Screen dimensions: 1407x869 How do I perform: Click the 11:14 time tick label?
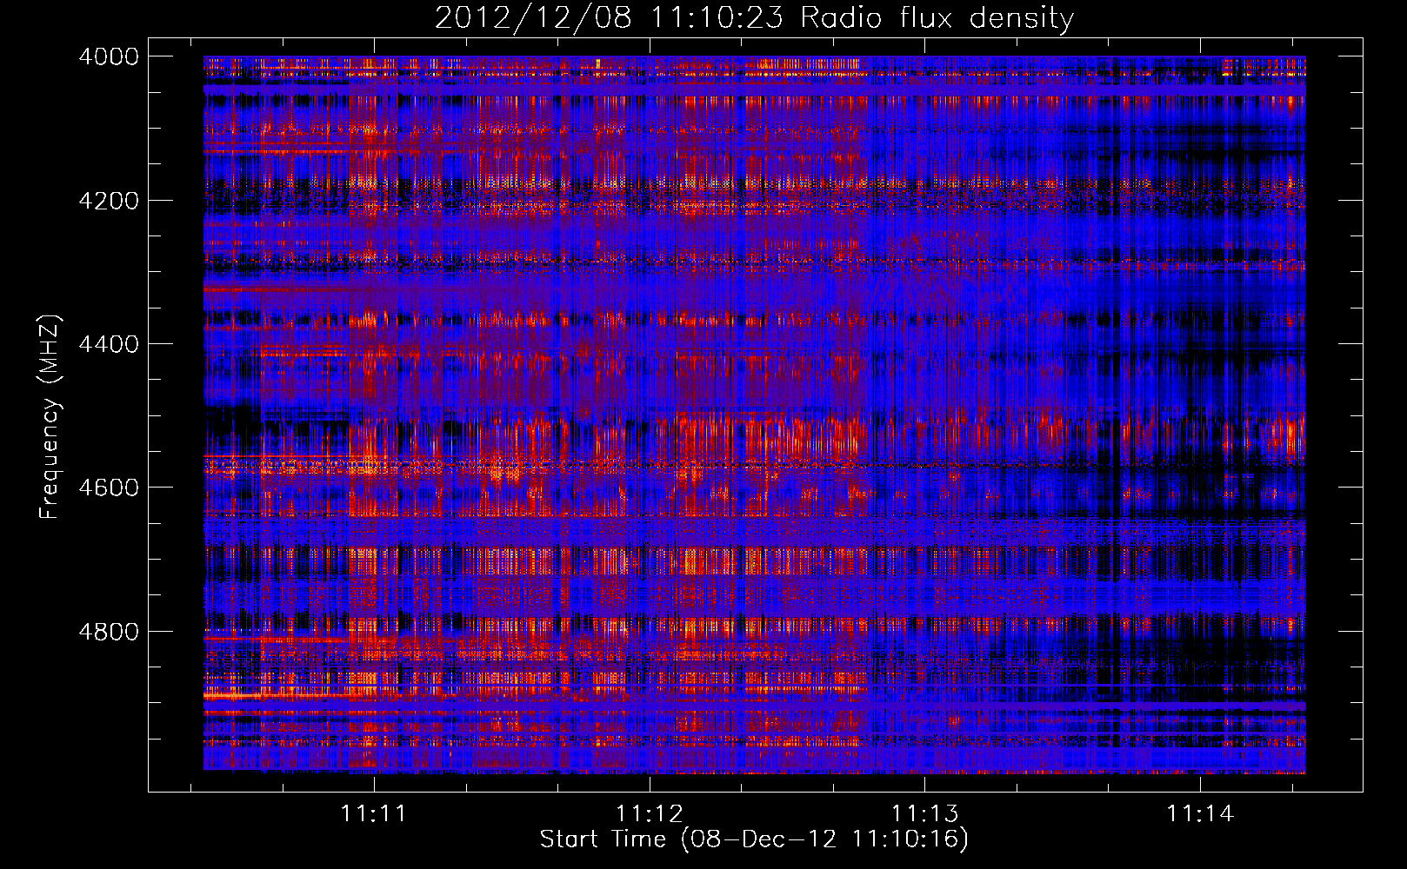coord(1200,813)
